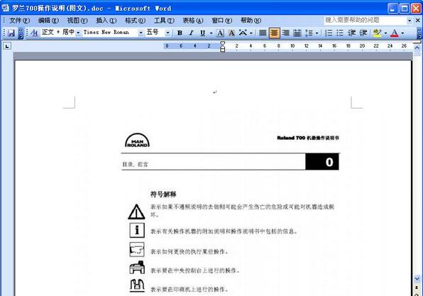This screenshot has height=296, width=423.
Task: Open the style dropdown showing 正文 + 居中
Action: click(x=78, y=33)
